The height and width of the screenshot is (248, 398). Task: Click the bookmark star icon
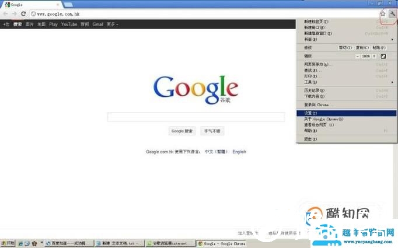[383, 13]
